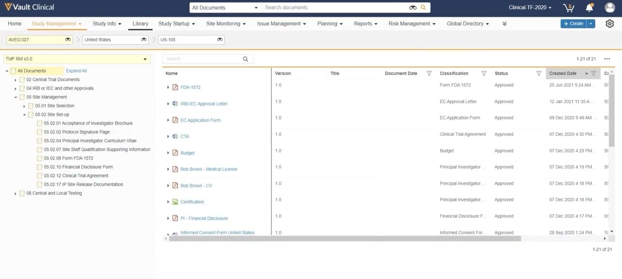Image resolution: width=622 pixels, height=279 pixels.
Task: Open filter icon on Created Date column
Action: pyautogui.click(x=594, y=73)
